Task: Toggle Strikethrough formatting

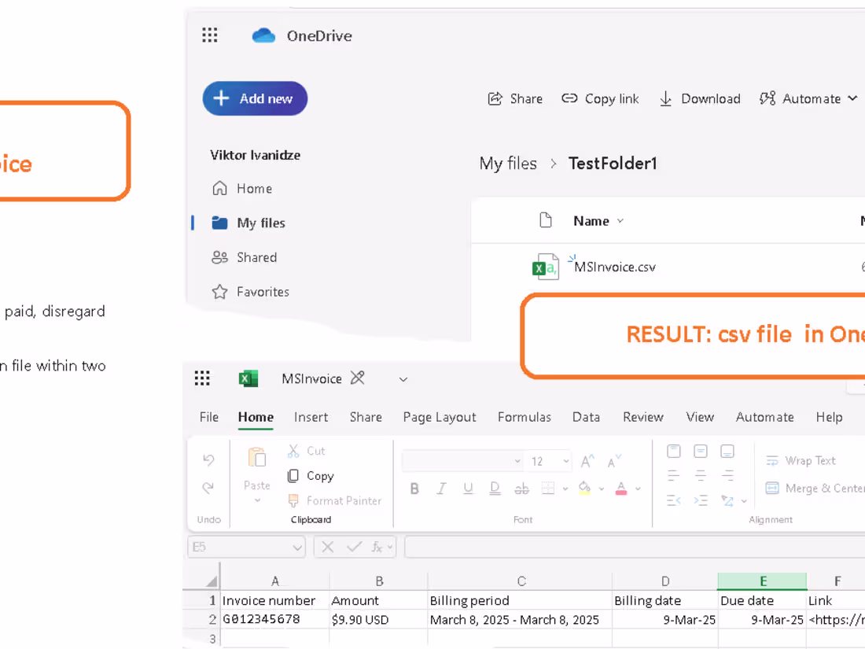Action: pyautogui.click(x=521, y=489)
